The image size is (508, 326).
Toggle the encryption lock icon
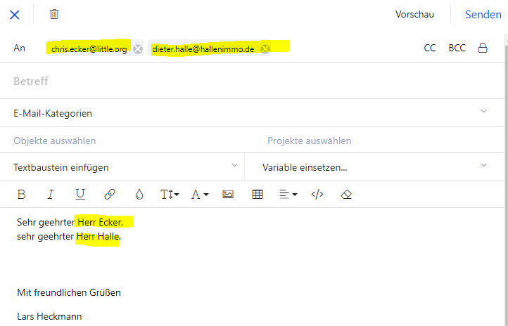[483, 48]
